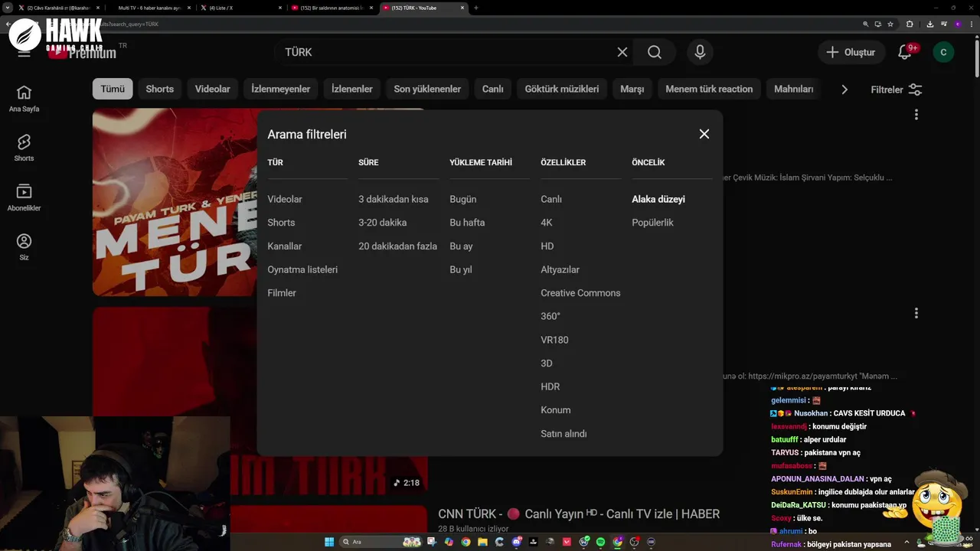Start voice search with microphone
Viewport: 980px width, 551px height.
click(700, 52)
